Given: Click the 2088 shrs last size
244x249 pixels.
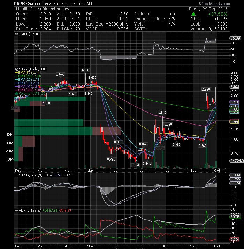Looking at the screenshot, I should (x=119, y=24).
